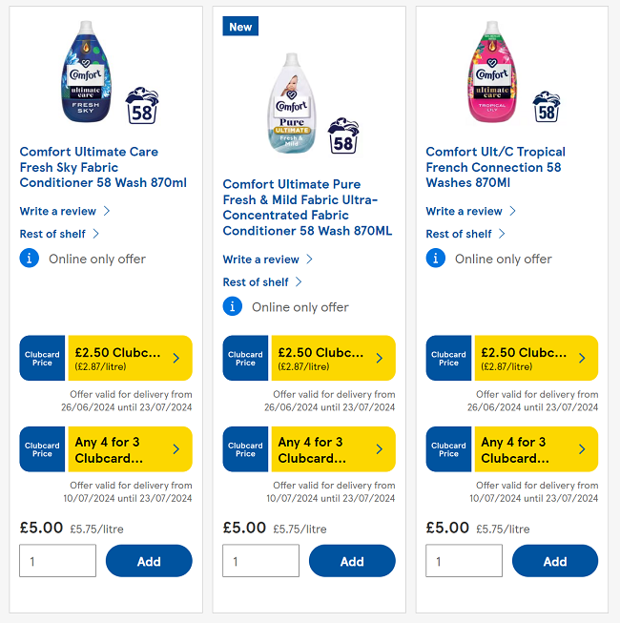Add Tropical French Connection conditioner to basket
This screenshot has width=620, height=623.
[555, 561]
